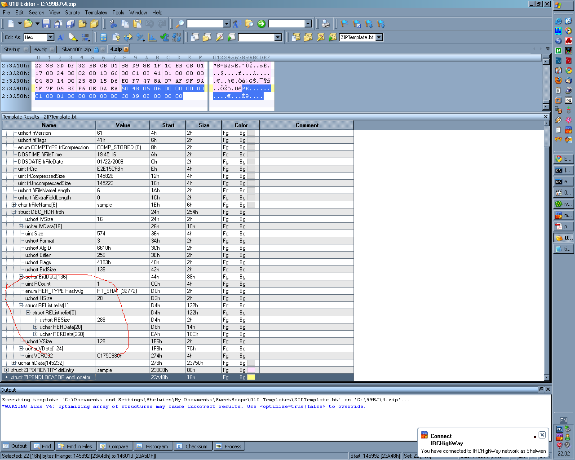Click the Value column header
575x460 pixels.
pos(123,125)
